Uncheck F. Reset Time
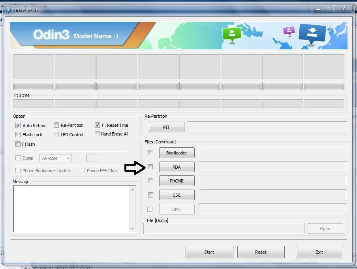Viewport: 357px width, 269px height. (x=98, y=125)
